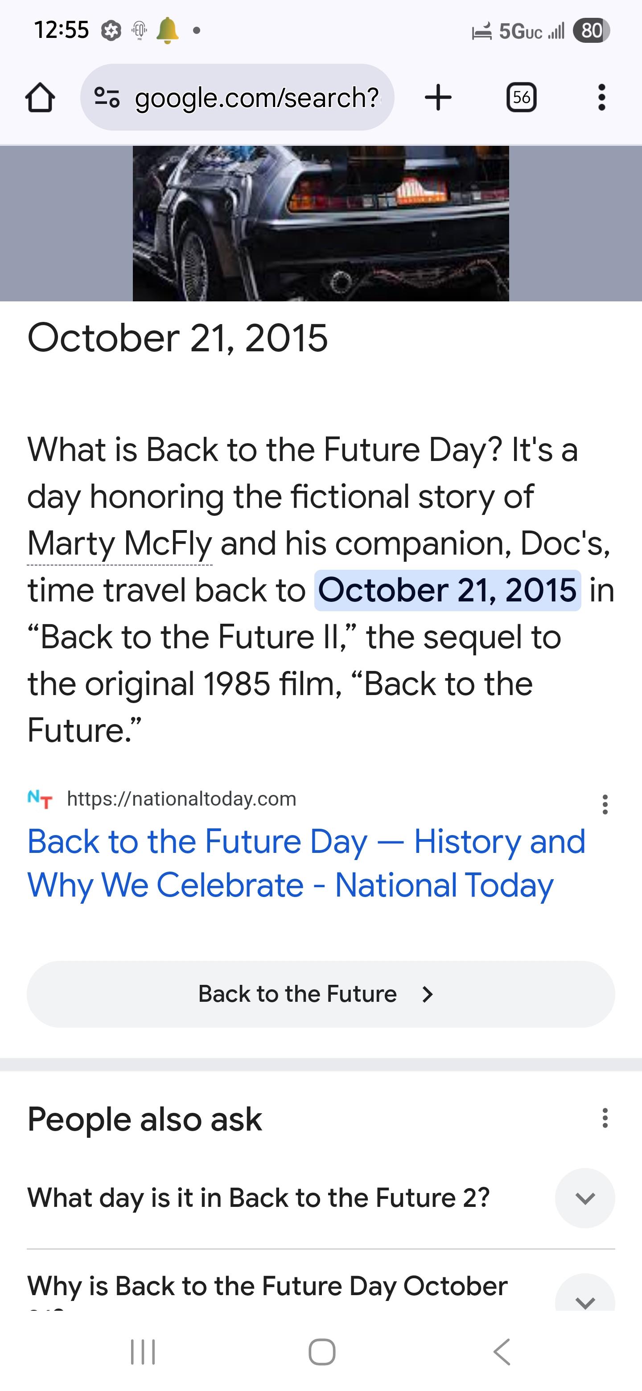Open the tab switcher showing 56 tabs
The height and width of the screenshot is (1391, 642).
pos(521,98)
